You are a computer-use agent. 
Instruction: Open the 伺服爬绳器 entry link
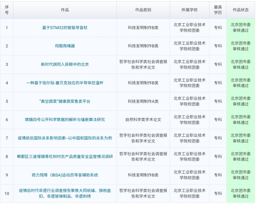(x=65, y=46)
